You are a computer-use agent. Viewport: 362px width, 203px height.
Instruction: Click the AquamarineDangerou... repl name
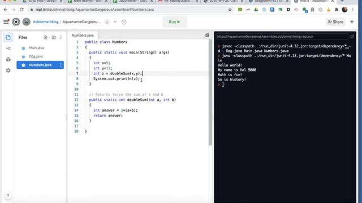[x=81, y=22]
